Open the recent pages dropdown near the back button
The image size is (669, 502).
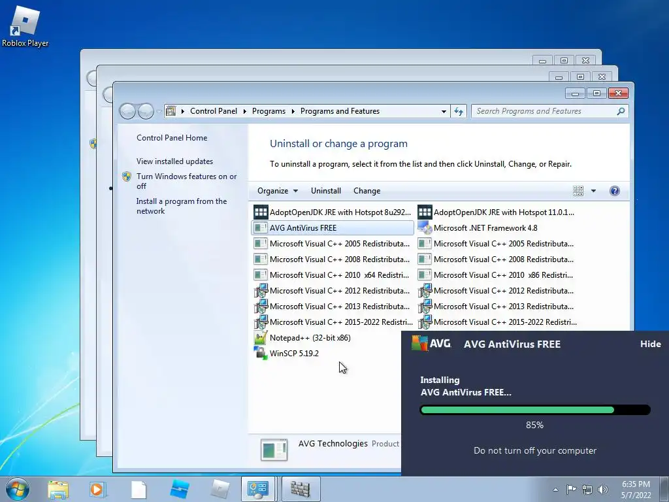159,111
